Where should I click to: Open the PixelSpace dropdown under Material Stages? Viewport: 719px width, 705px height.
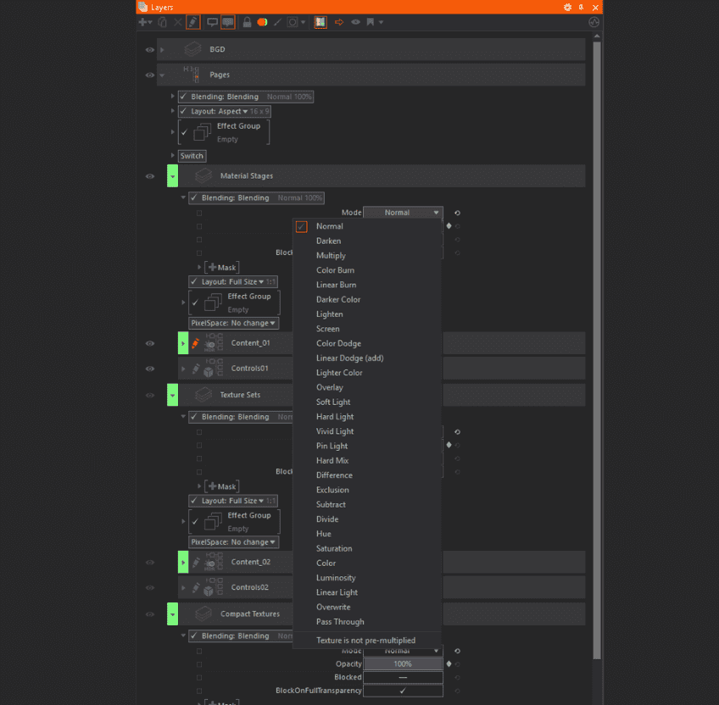coord(233,323)
